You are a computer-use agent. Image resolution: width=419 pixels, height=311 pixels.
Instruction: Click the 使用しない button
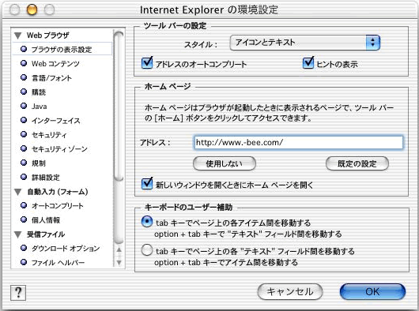tap(225, 163)
